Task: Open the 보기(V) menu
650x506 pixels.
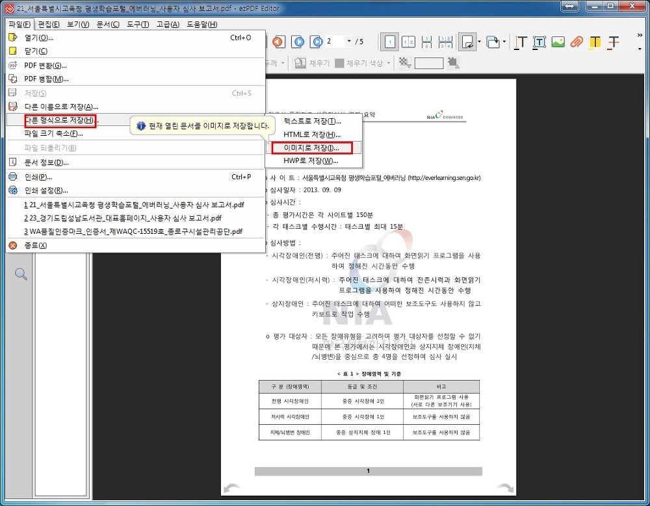Action: coord(78,25)
